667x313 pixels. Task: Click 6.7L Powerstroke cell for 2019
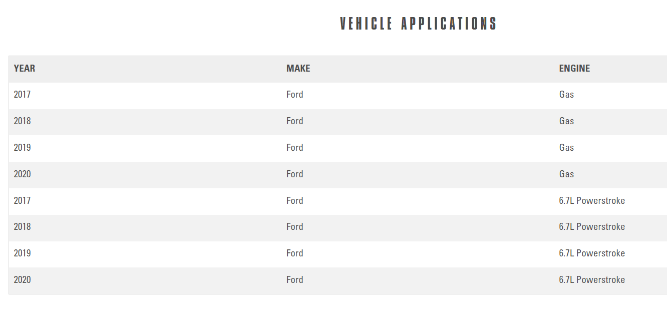coord(592,253)
